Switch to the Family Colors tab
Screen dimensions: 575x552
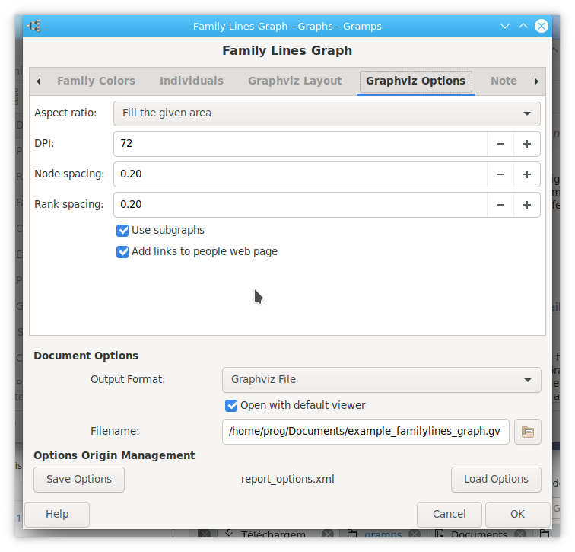96,81
